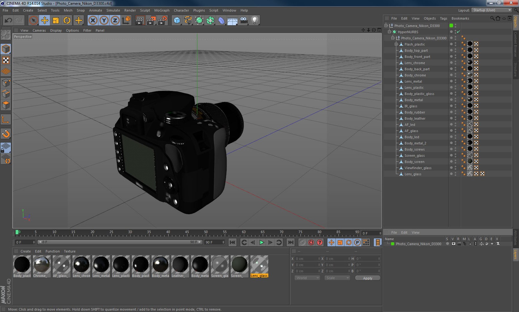Open the Layout dropdown
This screenshot has height=312, width=519.
point(492,10)
